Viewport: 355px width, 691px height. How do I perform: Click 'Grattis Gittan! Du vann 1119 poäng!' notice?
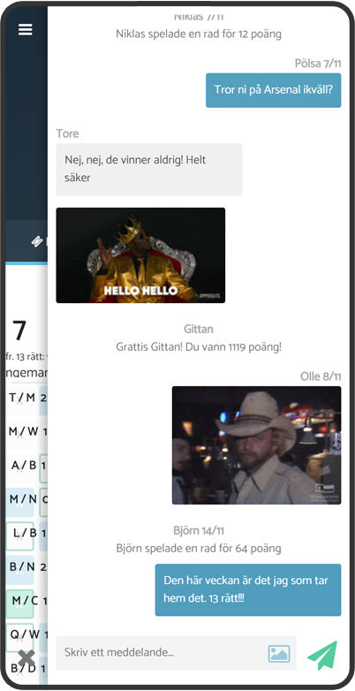(x=199, y=346)
